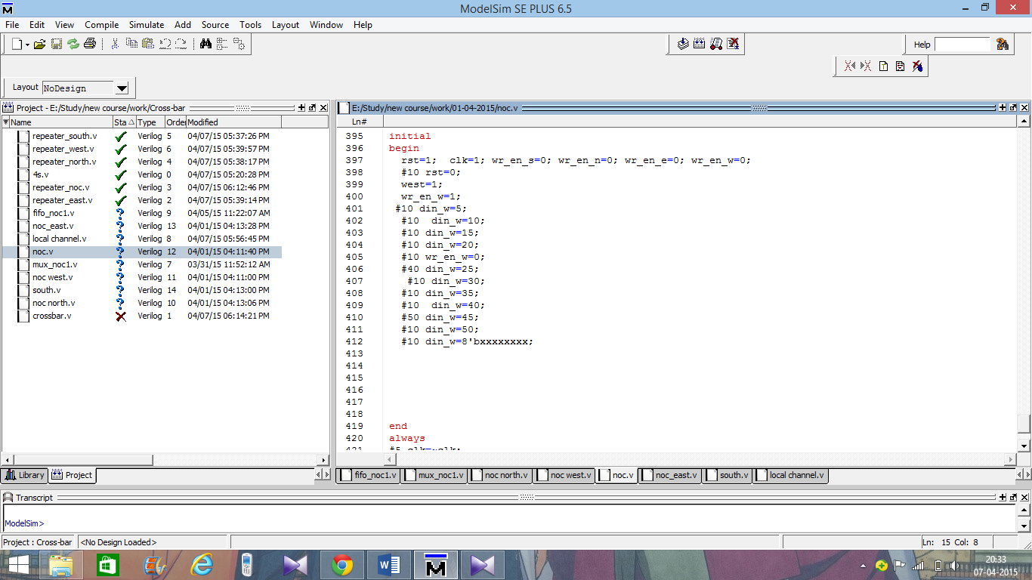1032x580 pixels.
Task: Switch to the noc north.v editor tab
Action: [x=499, y=475]
